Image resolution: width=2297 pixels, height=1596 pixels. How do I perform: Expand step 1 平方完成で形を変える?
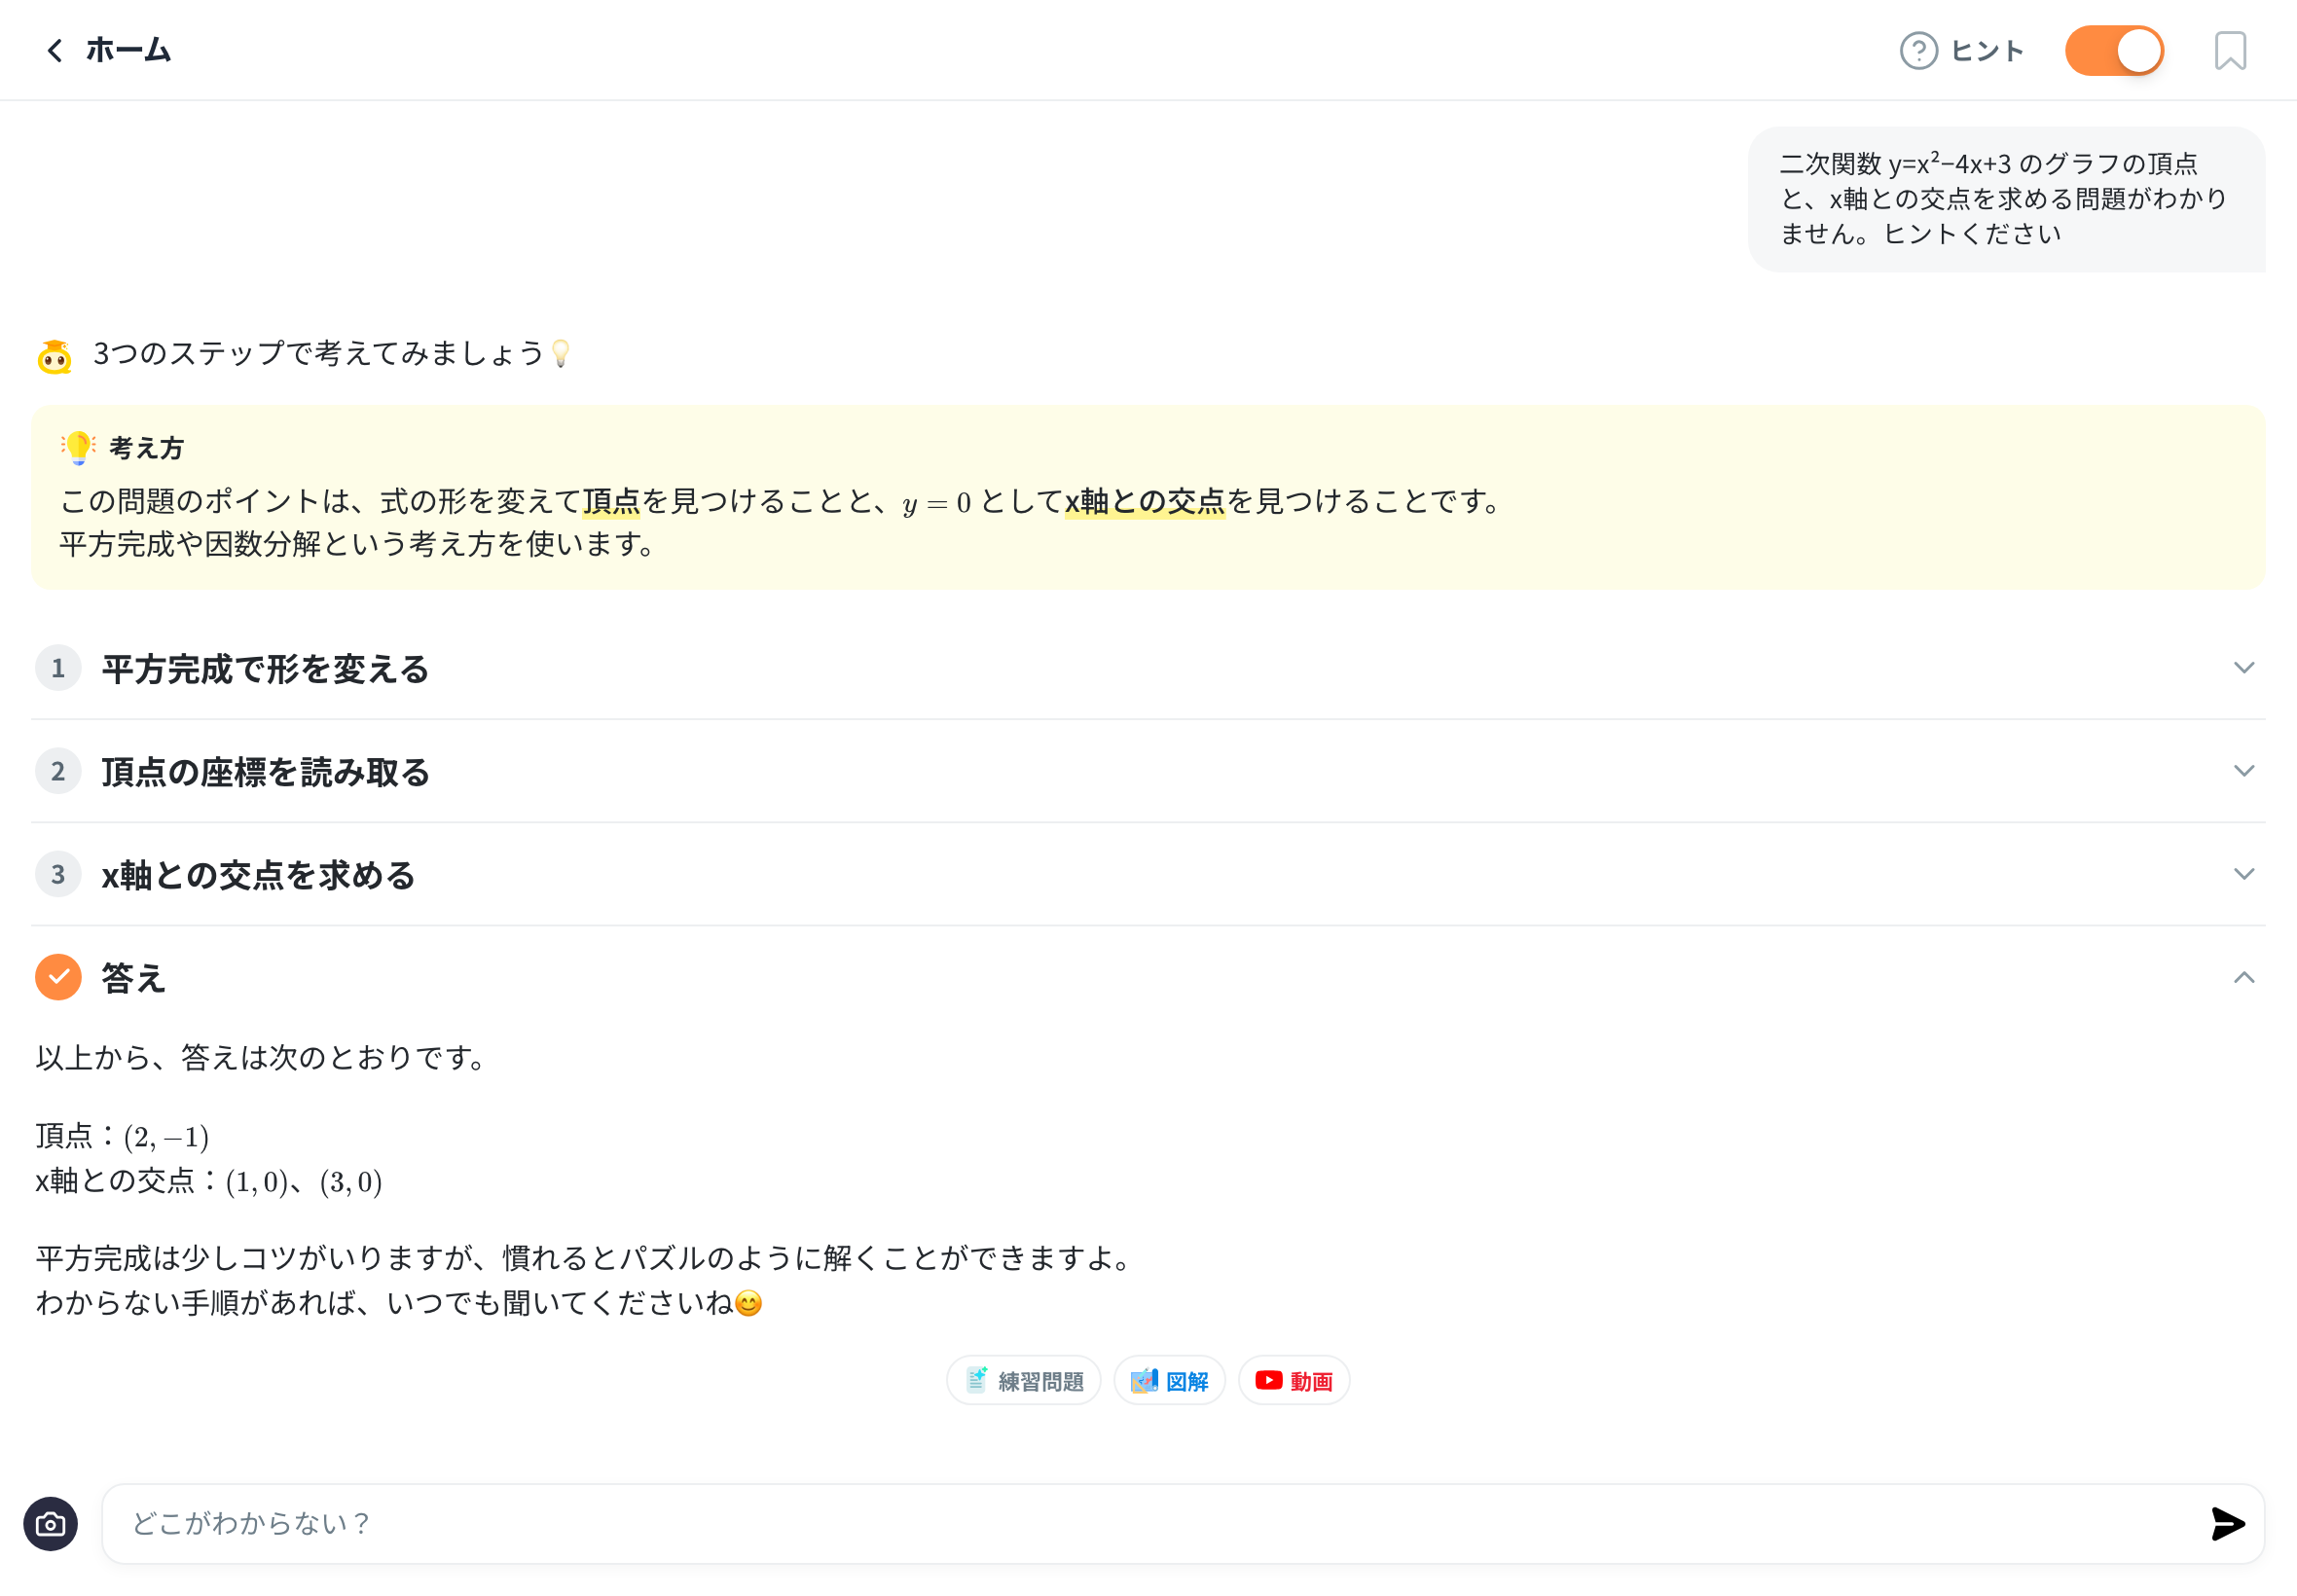[x=1148, y=668]
